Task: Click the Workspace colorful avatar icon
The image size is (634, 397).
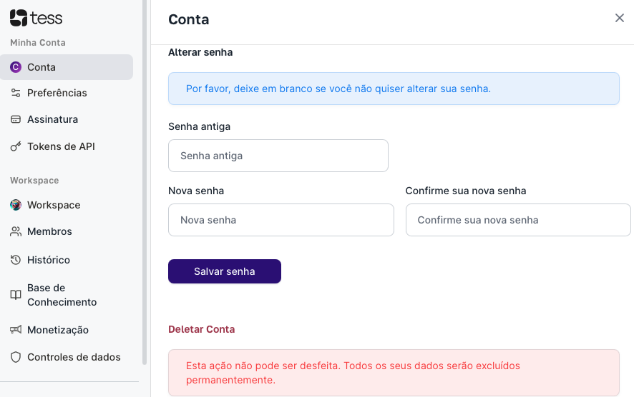Action: coord(15,205)
